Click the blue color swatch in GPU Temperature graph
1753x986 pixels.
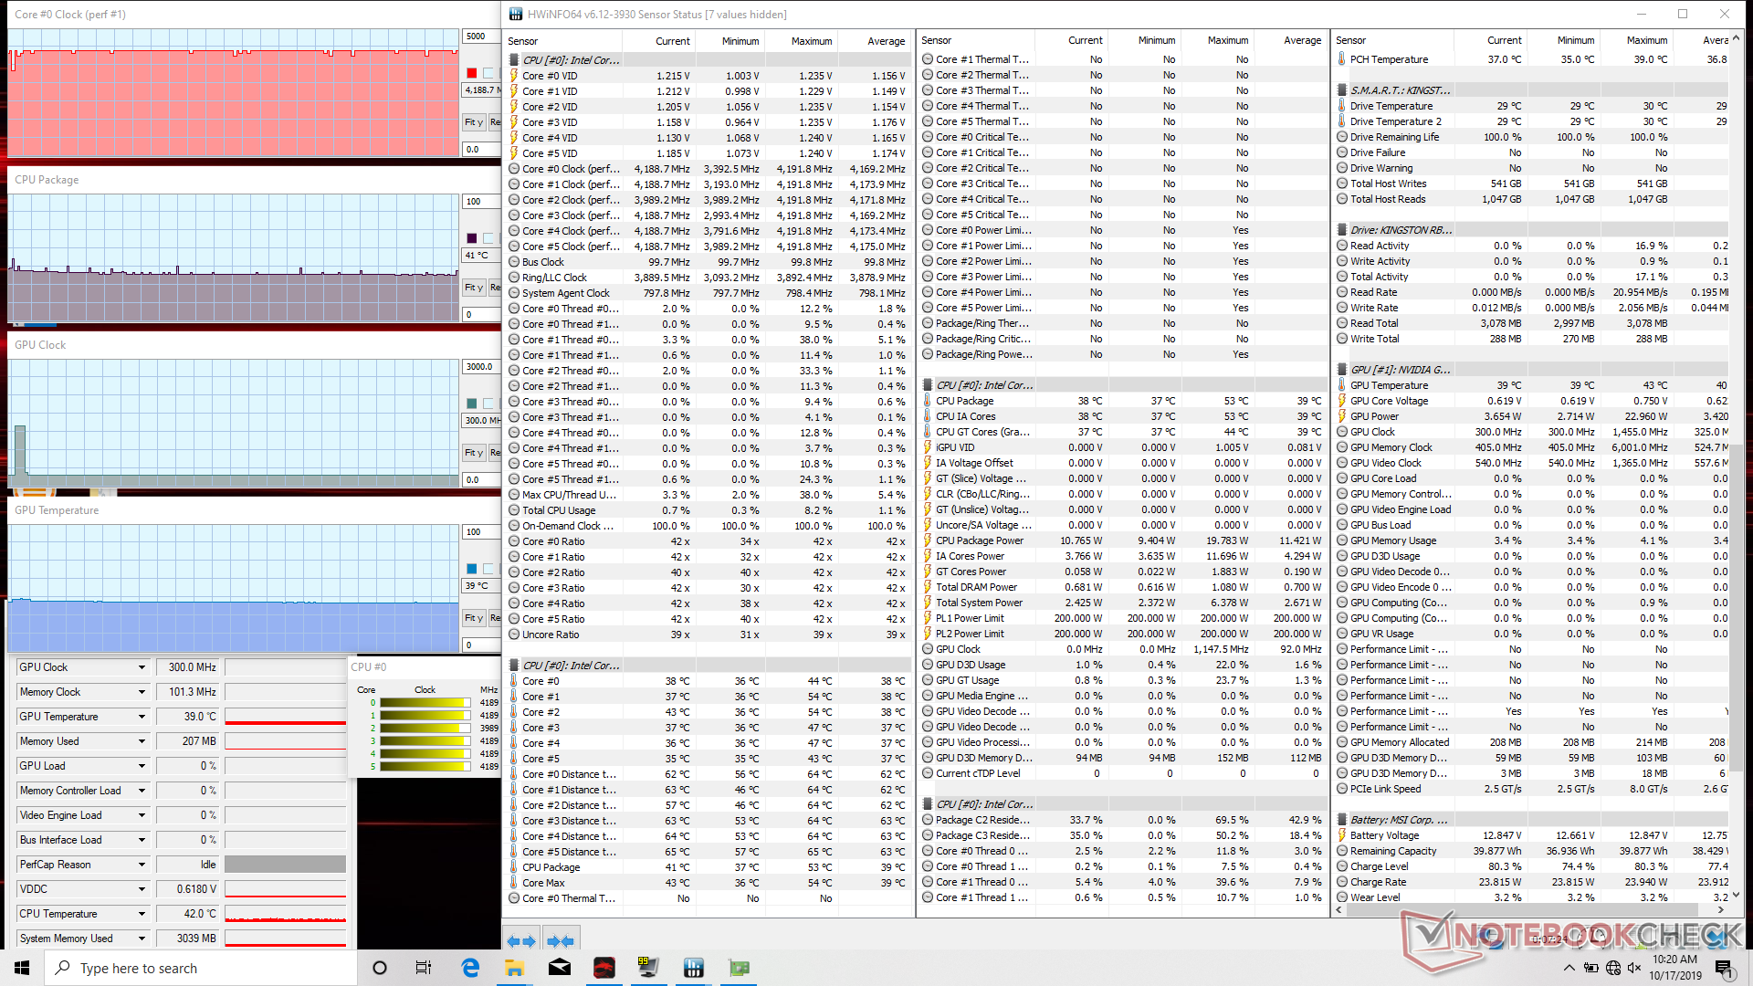(x=472, y=569)
